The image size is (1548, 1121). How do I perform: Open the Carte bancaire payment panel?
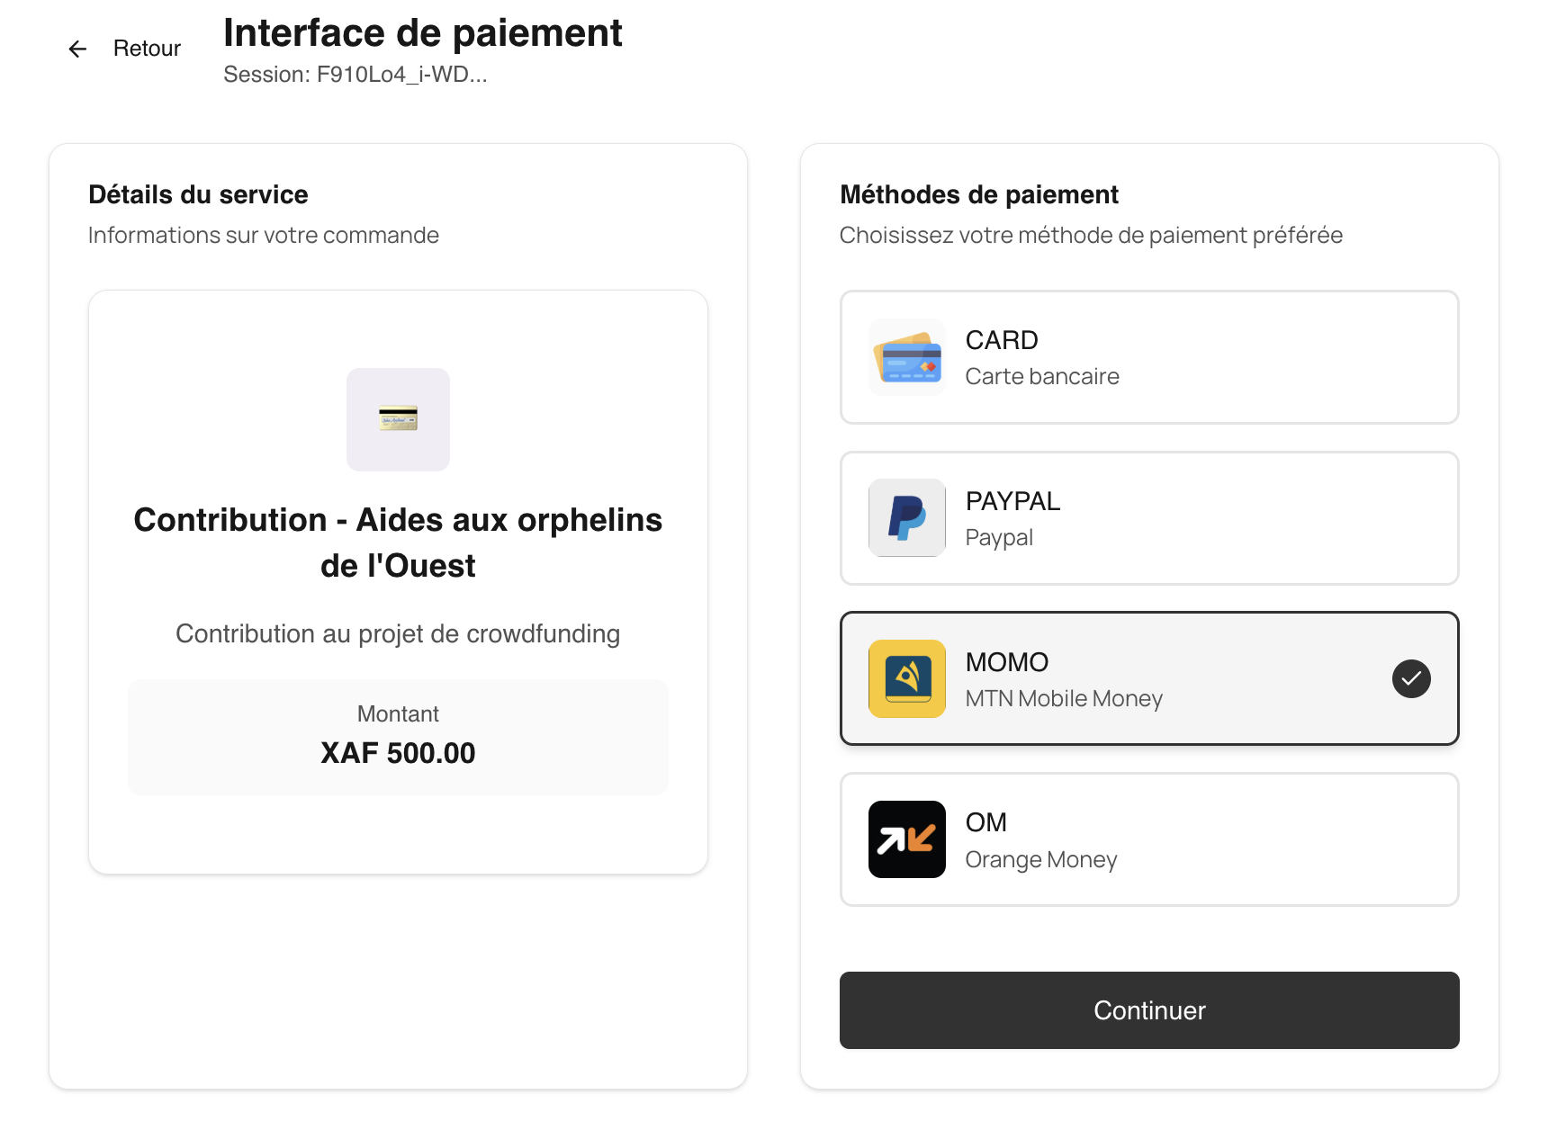(x=1148, y=357)
